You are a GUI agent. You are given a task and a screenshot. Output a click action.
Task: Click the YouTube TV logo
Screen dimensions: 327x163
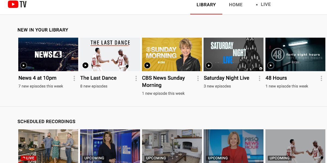(17, 4)
